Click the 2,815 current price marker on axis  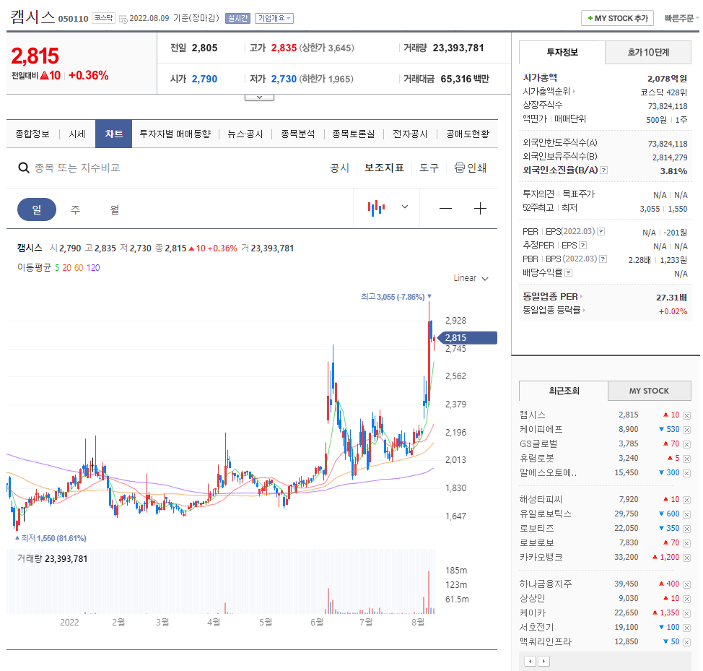point(467,338)
